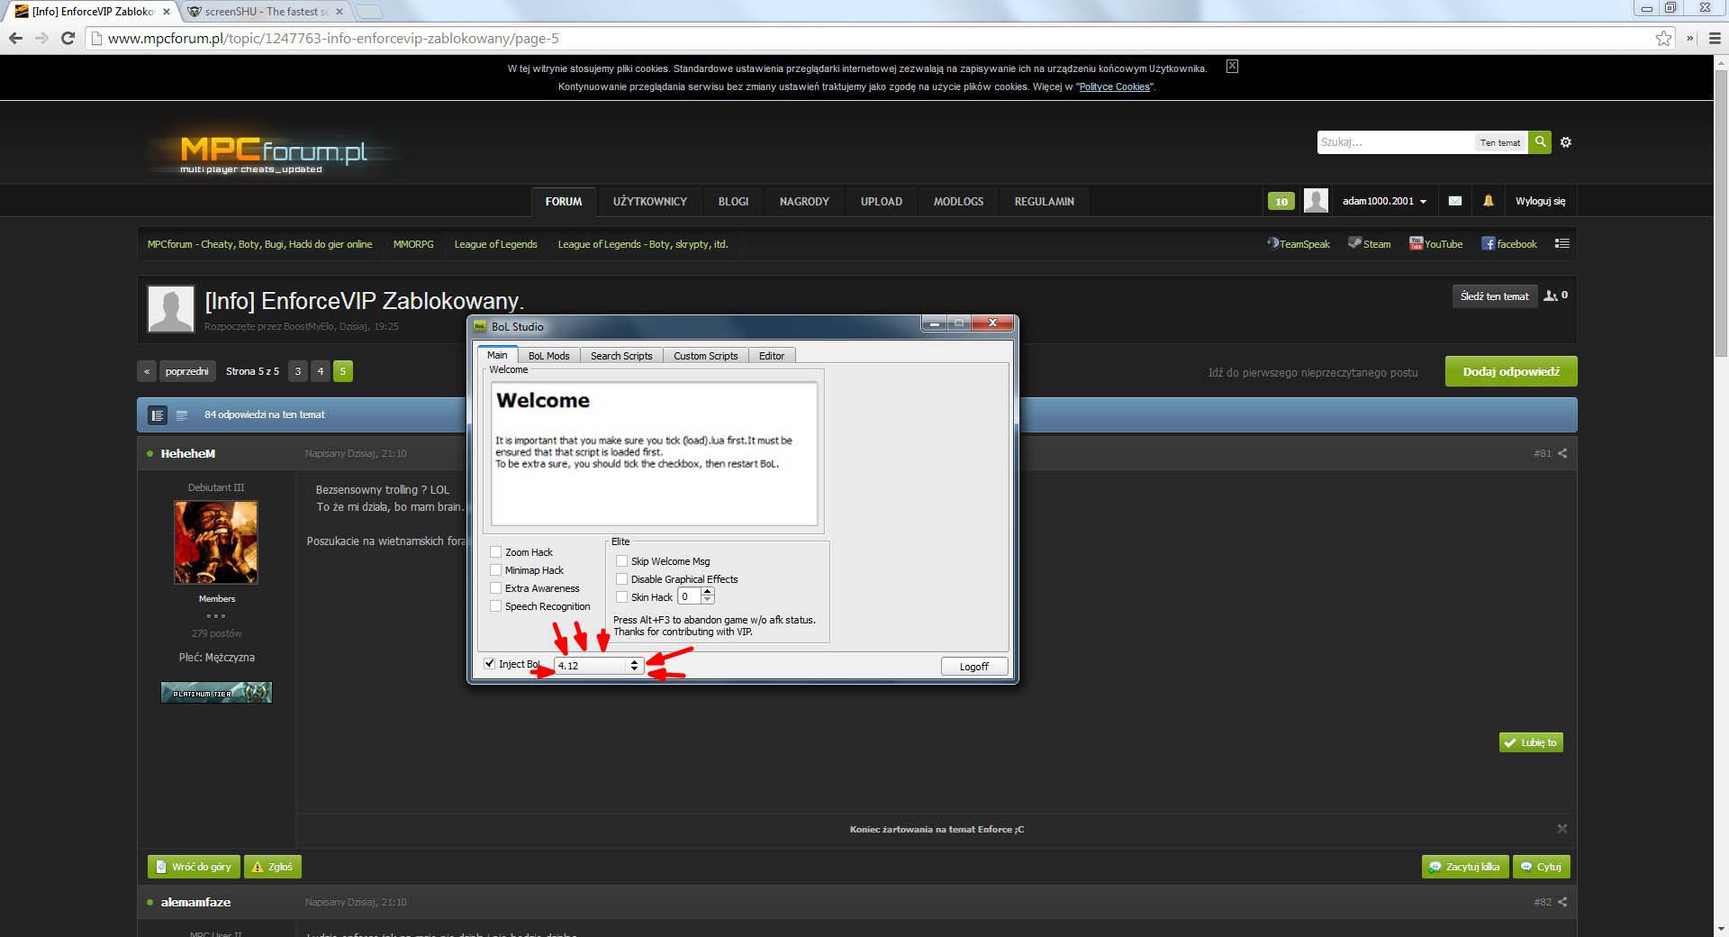Click the green search magnifier button
1729x937 pixels.
pos(1541,141)
